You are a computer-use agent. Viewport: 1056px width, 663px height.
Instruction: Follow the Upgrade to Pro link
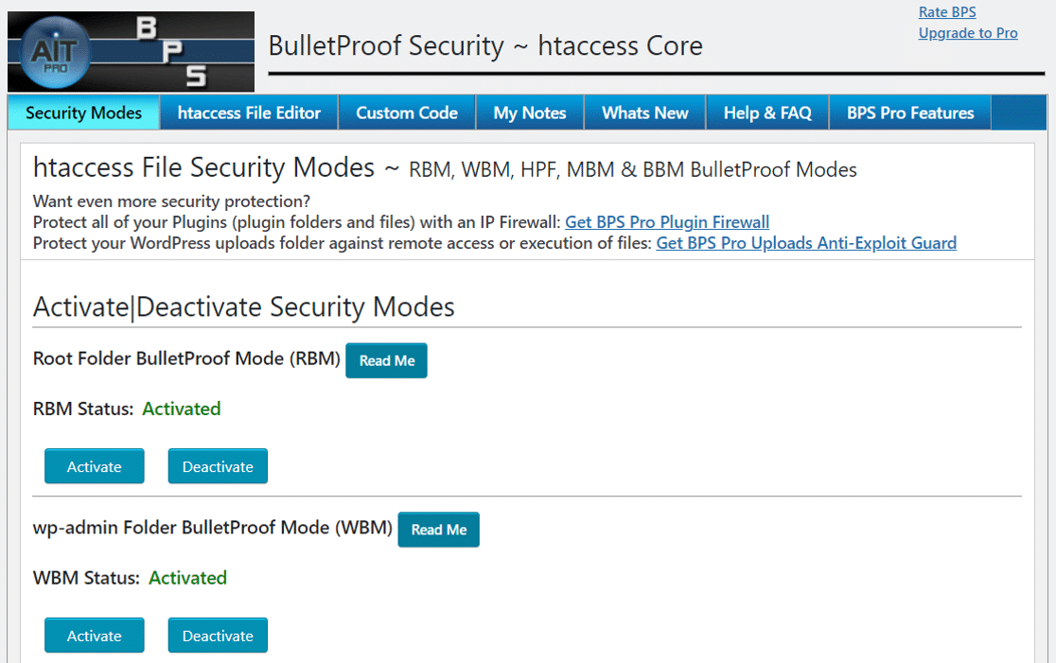point(968,32)
